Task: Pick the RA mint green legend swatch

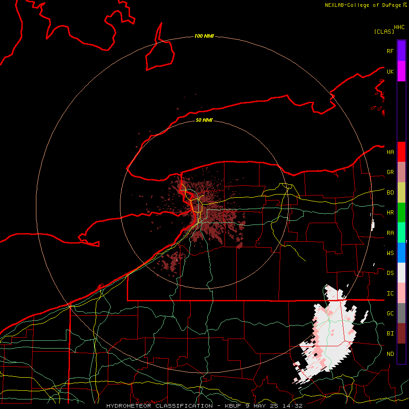Action: click(x=401, y=233)
